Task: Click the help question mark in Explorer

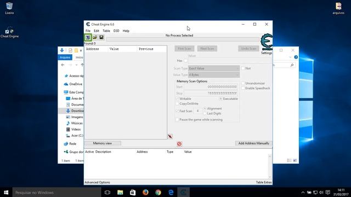Action: click(x=296, y=57)
